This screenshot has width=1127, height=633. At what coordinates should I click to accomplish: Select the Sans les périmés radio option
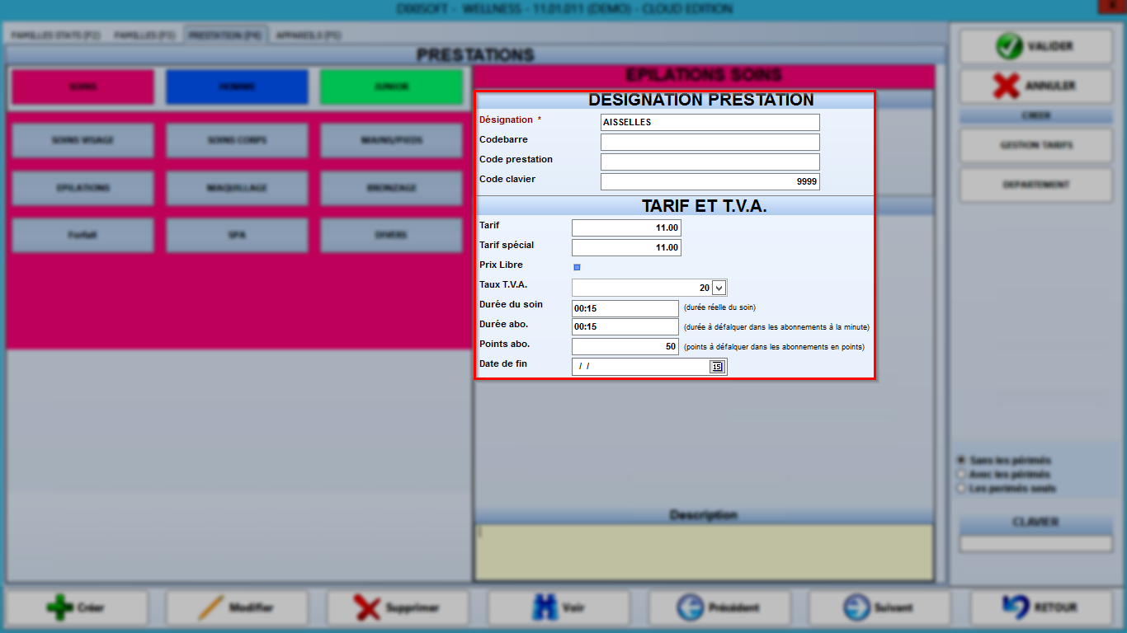(961, 460)
